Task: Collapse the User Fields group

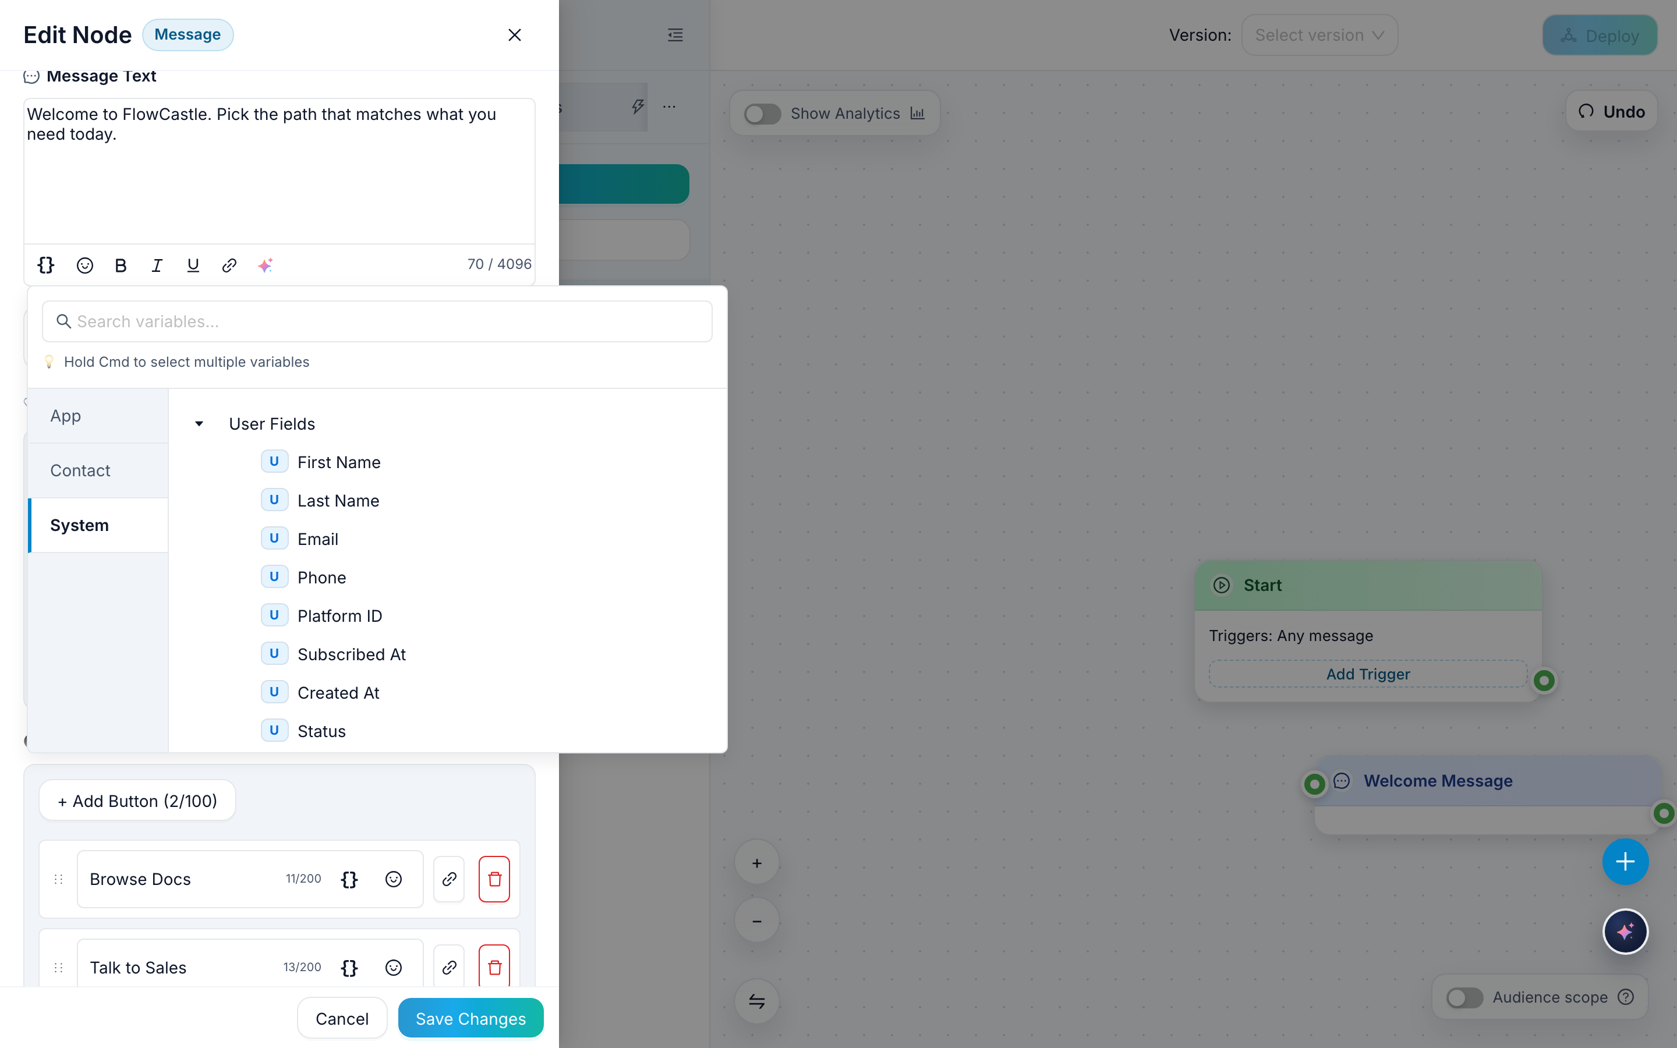Action: point(199,423)
